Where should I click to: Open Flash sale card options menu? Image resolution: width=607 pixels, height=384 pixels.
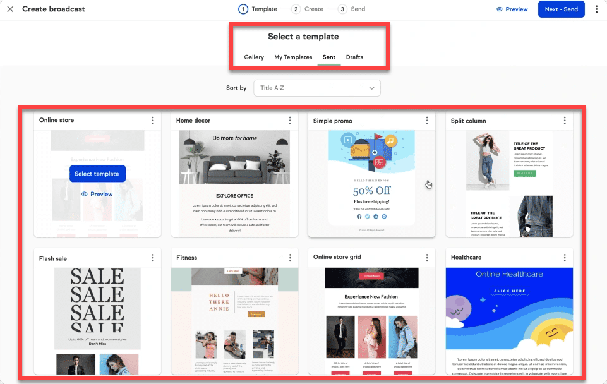153,258
